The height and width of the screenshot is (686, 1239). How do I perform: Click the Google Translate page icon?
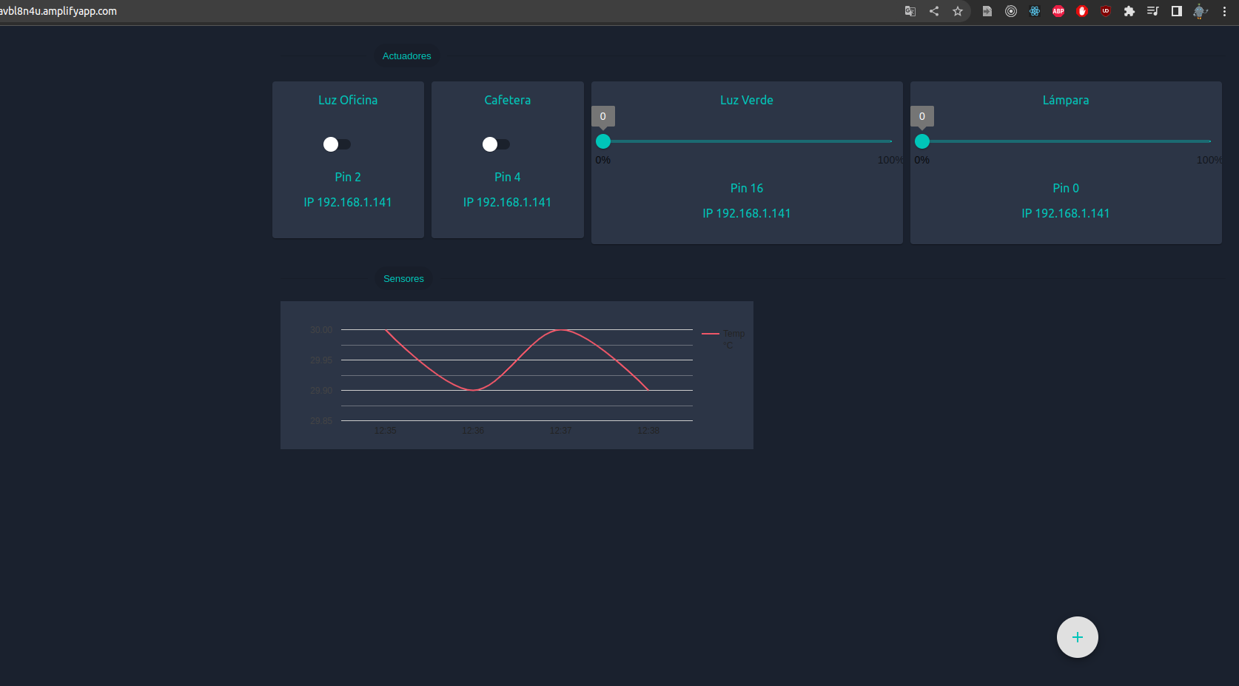pyautogui.click(x=910, y=11)
